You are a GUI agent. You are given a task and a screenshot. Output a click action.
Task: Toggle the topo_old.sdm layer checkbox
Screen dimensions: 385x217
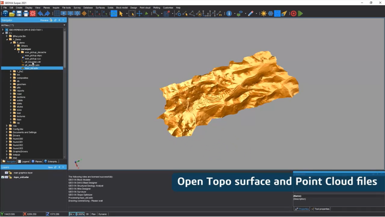pos(3,177)
